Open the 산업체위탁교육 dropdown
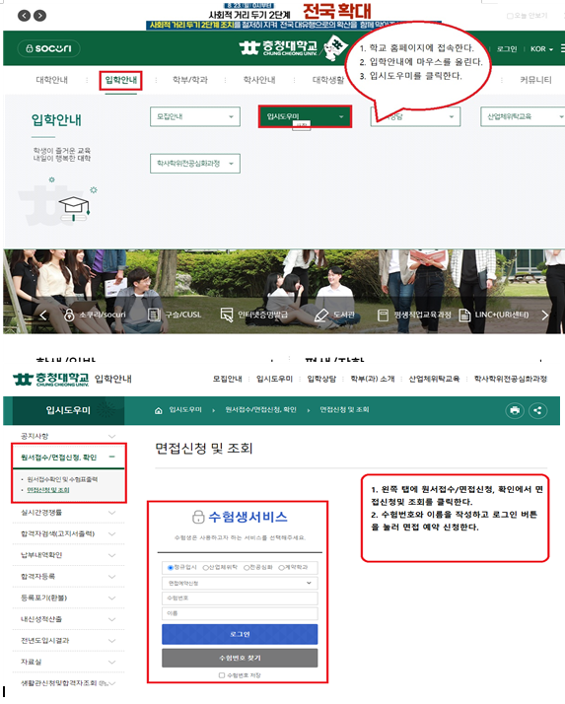The width and height of the screenshot is (565, 704). [x=523, y=116]
